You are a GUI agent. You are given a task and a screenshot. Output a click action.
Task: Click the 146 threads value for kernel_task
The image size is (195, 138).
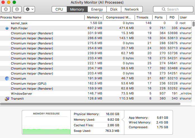pyautogui.click(x=148, y=23)
